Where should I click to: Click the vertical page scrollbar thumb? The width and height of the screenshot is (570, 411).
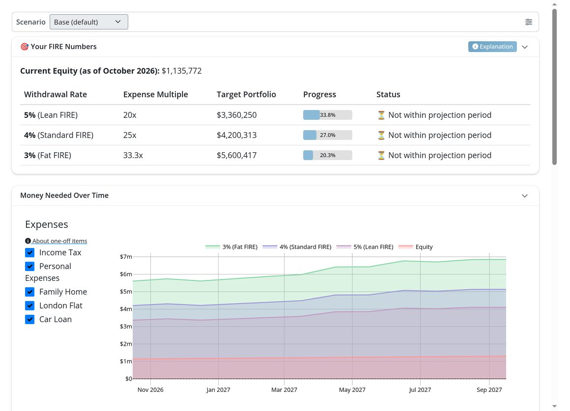tap(554, 86)
